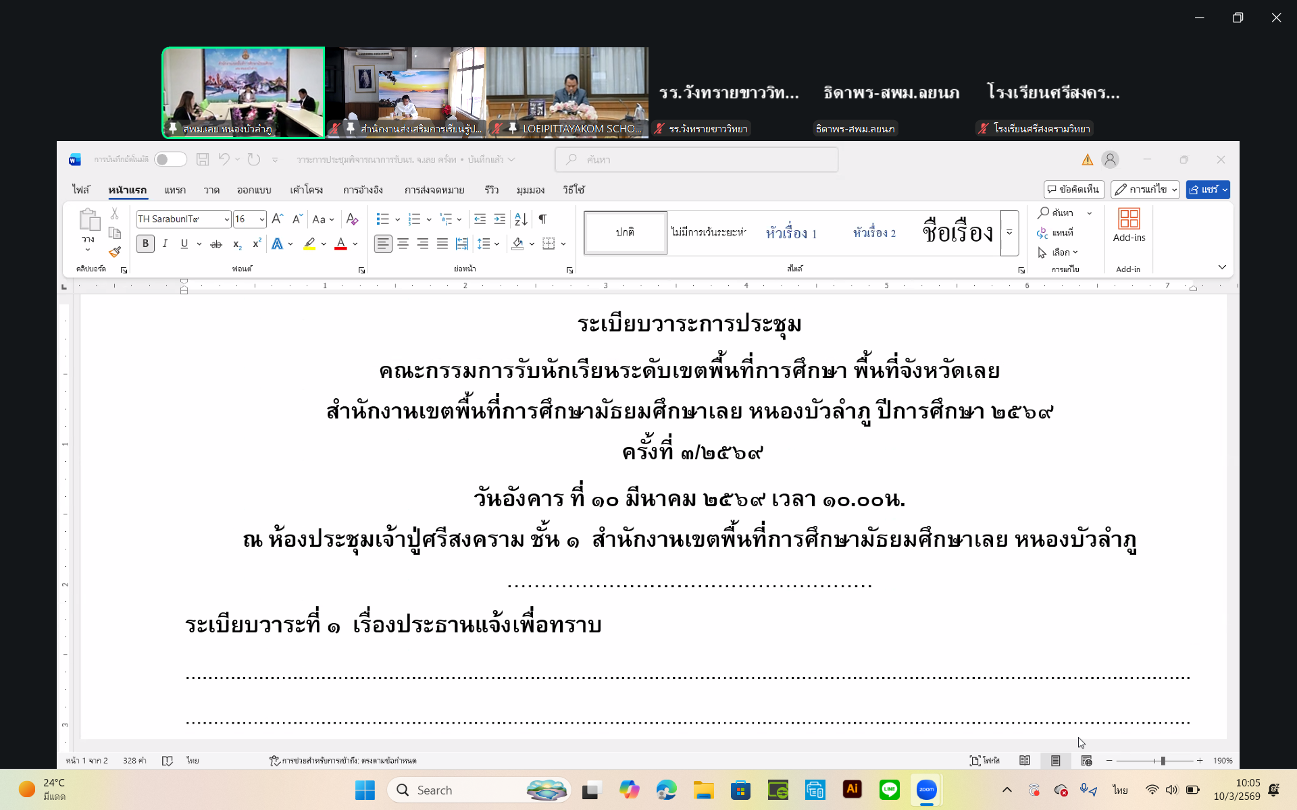Screen dimensions: 1297x810
Task: Click the strikethrough text icon
Action: tap(216, 244)
